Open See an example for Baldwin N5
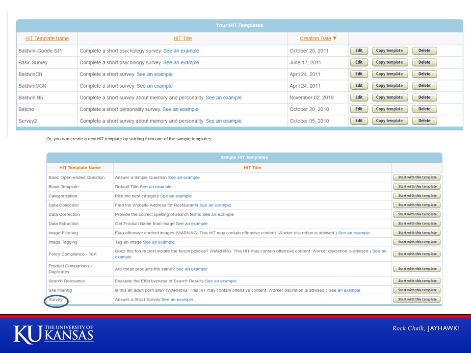 224,98
